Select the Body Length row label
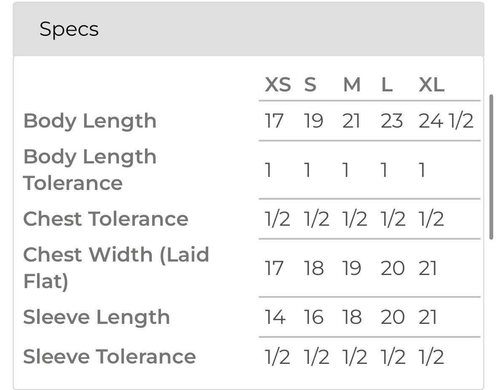 [x=90, y=121]
